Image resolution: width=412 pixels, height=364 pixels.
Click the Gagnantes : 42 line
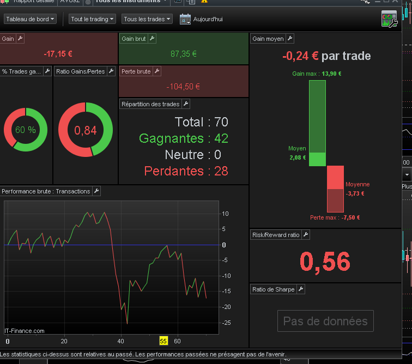point(184,138)
